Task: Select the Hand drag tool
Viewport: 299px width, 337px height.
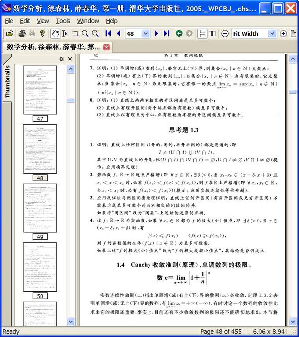Action: click(x=55, y=34)
